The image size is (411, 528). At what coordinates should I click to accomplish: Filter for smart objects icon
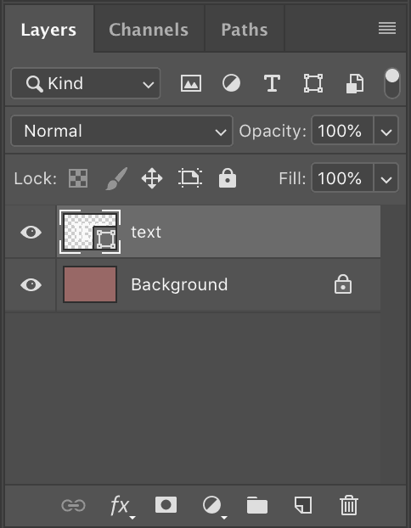355,83
